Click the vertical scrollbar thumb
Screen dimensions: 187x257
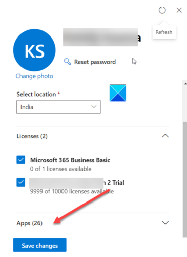pyautogui.click(x=185, y=179)
